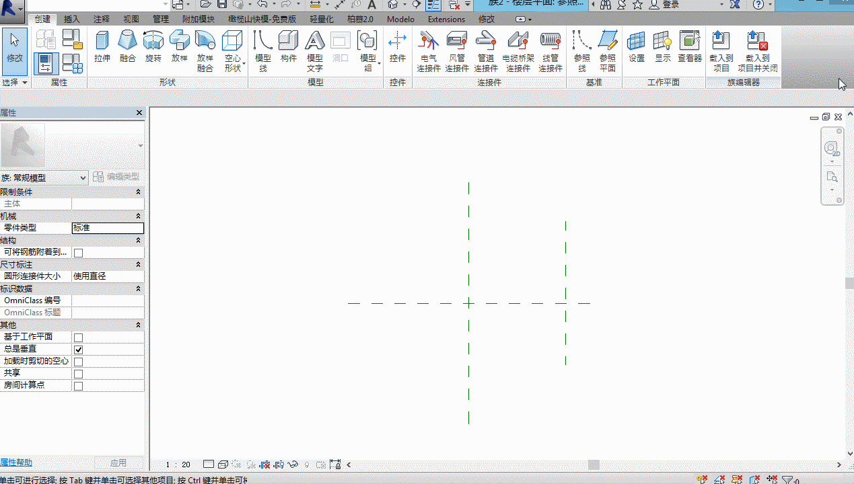Screen dimensions: 854x484
Task: Add a 风管连接件 duct connector
Action: (457, 51)
